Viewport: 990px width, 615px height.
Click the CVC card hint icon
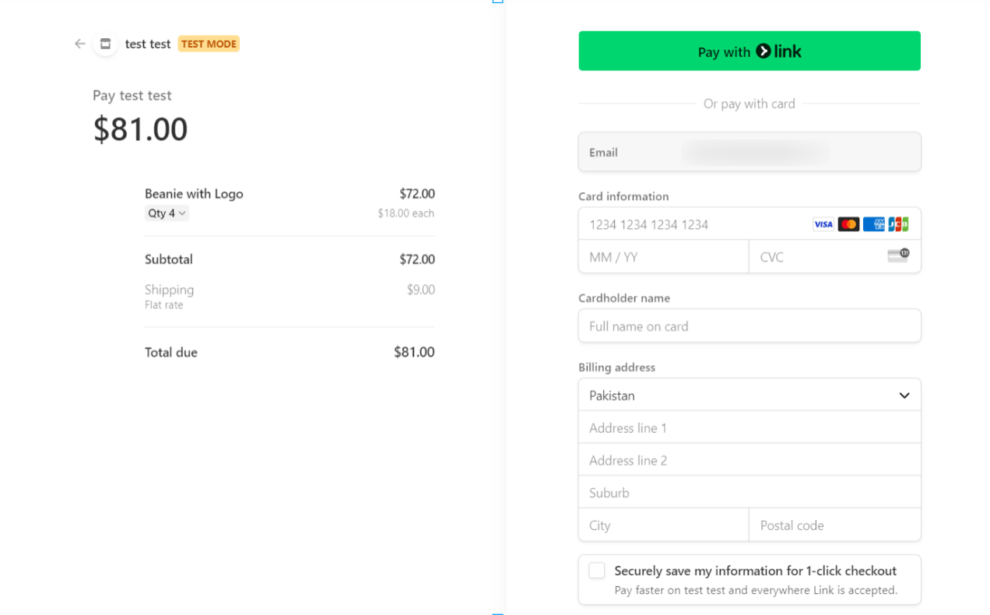(x=898, y=255)
